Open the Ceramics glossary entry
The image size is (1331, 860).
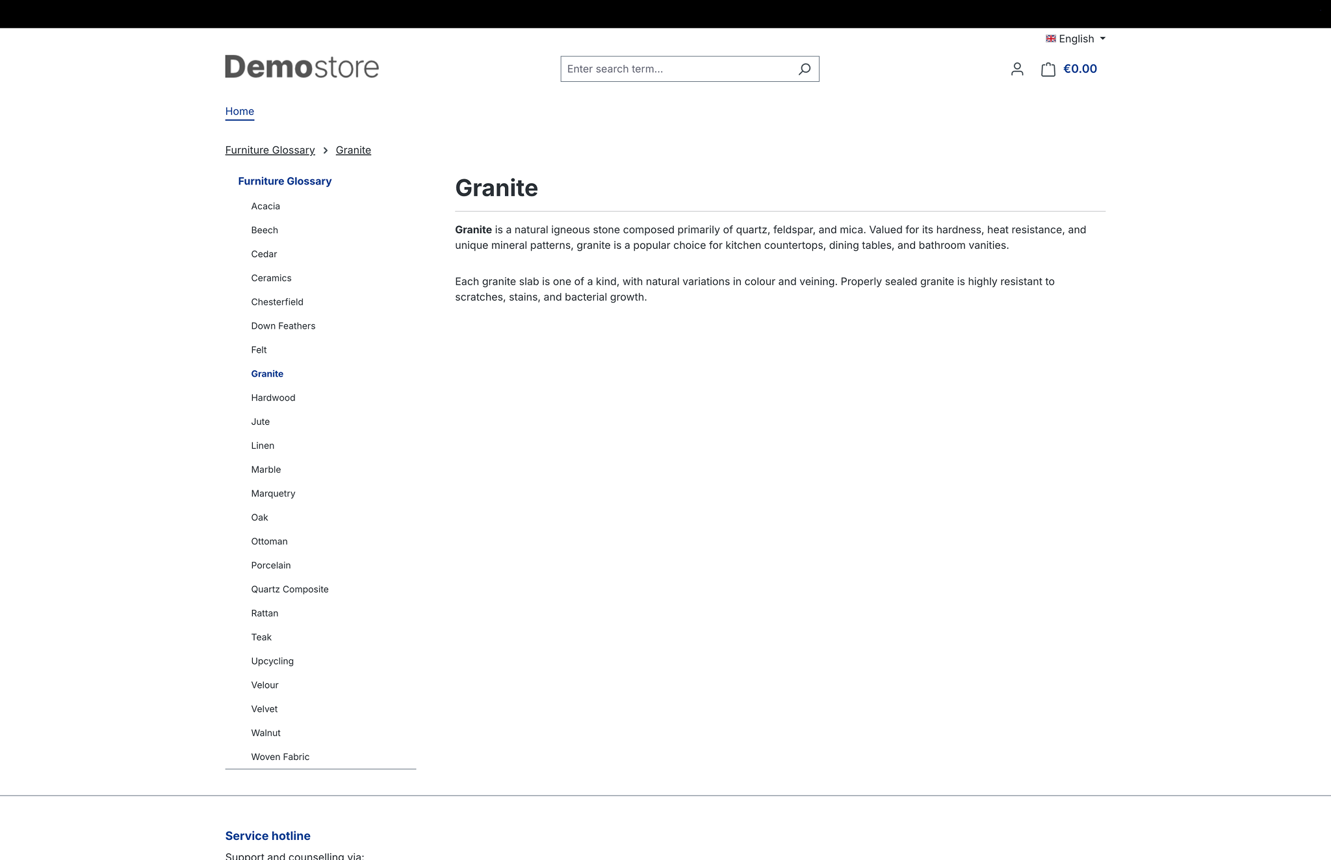(x=271, y=278)
